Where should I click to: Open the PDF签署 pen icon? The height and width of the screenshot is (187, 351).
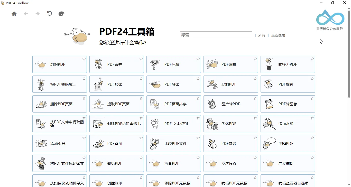[212, 145]
